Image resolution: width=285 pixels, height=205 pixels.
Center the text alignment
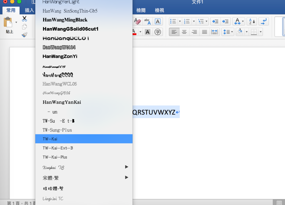[x=184, y=32]
